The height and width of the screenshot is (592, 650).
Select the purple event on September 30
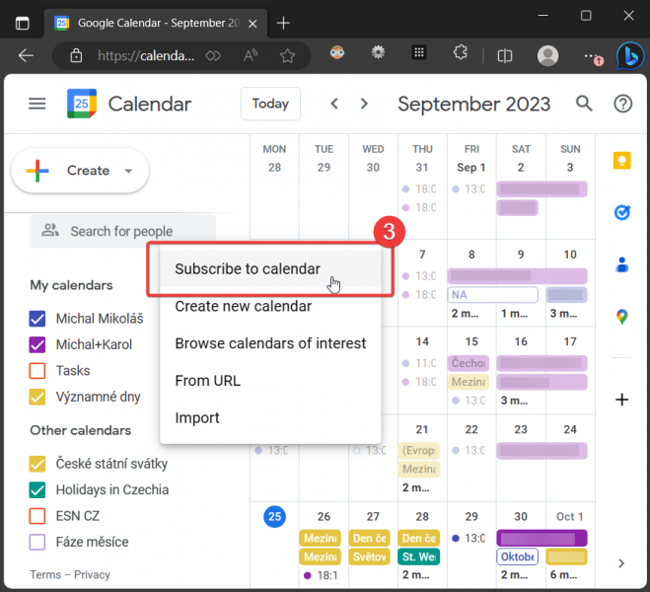pyautogui.click(x=542, y=539)
